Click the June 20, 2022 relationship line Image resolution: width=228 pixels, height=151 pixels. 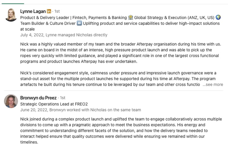click(80, 110)
